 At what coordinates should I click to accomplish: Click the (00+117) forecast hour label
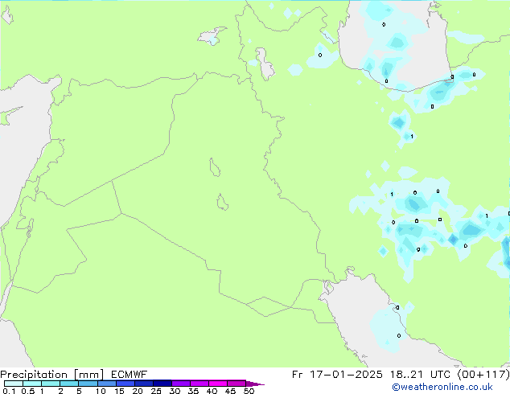[x=483, y=375]
